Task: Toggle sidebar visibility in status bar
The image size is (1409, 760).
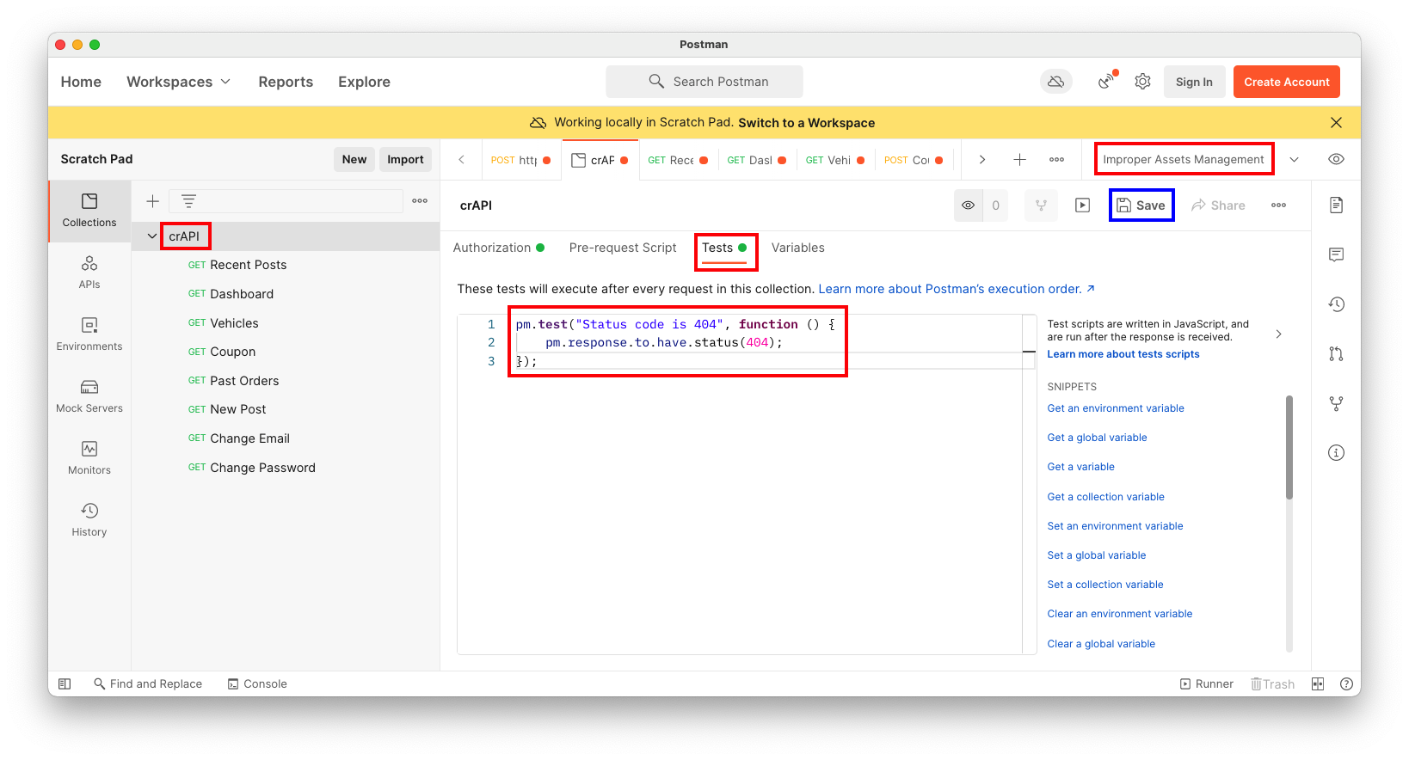Action: coord(65,683)
